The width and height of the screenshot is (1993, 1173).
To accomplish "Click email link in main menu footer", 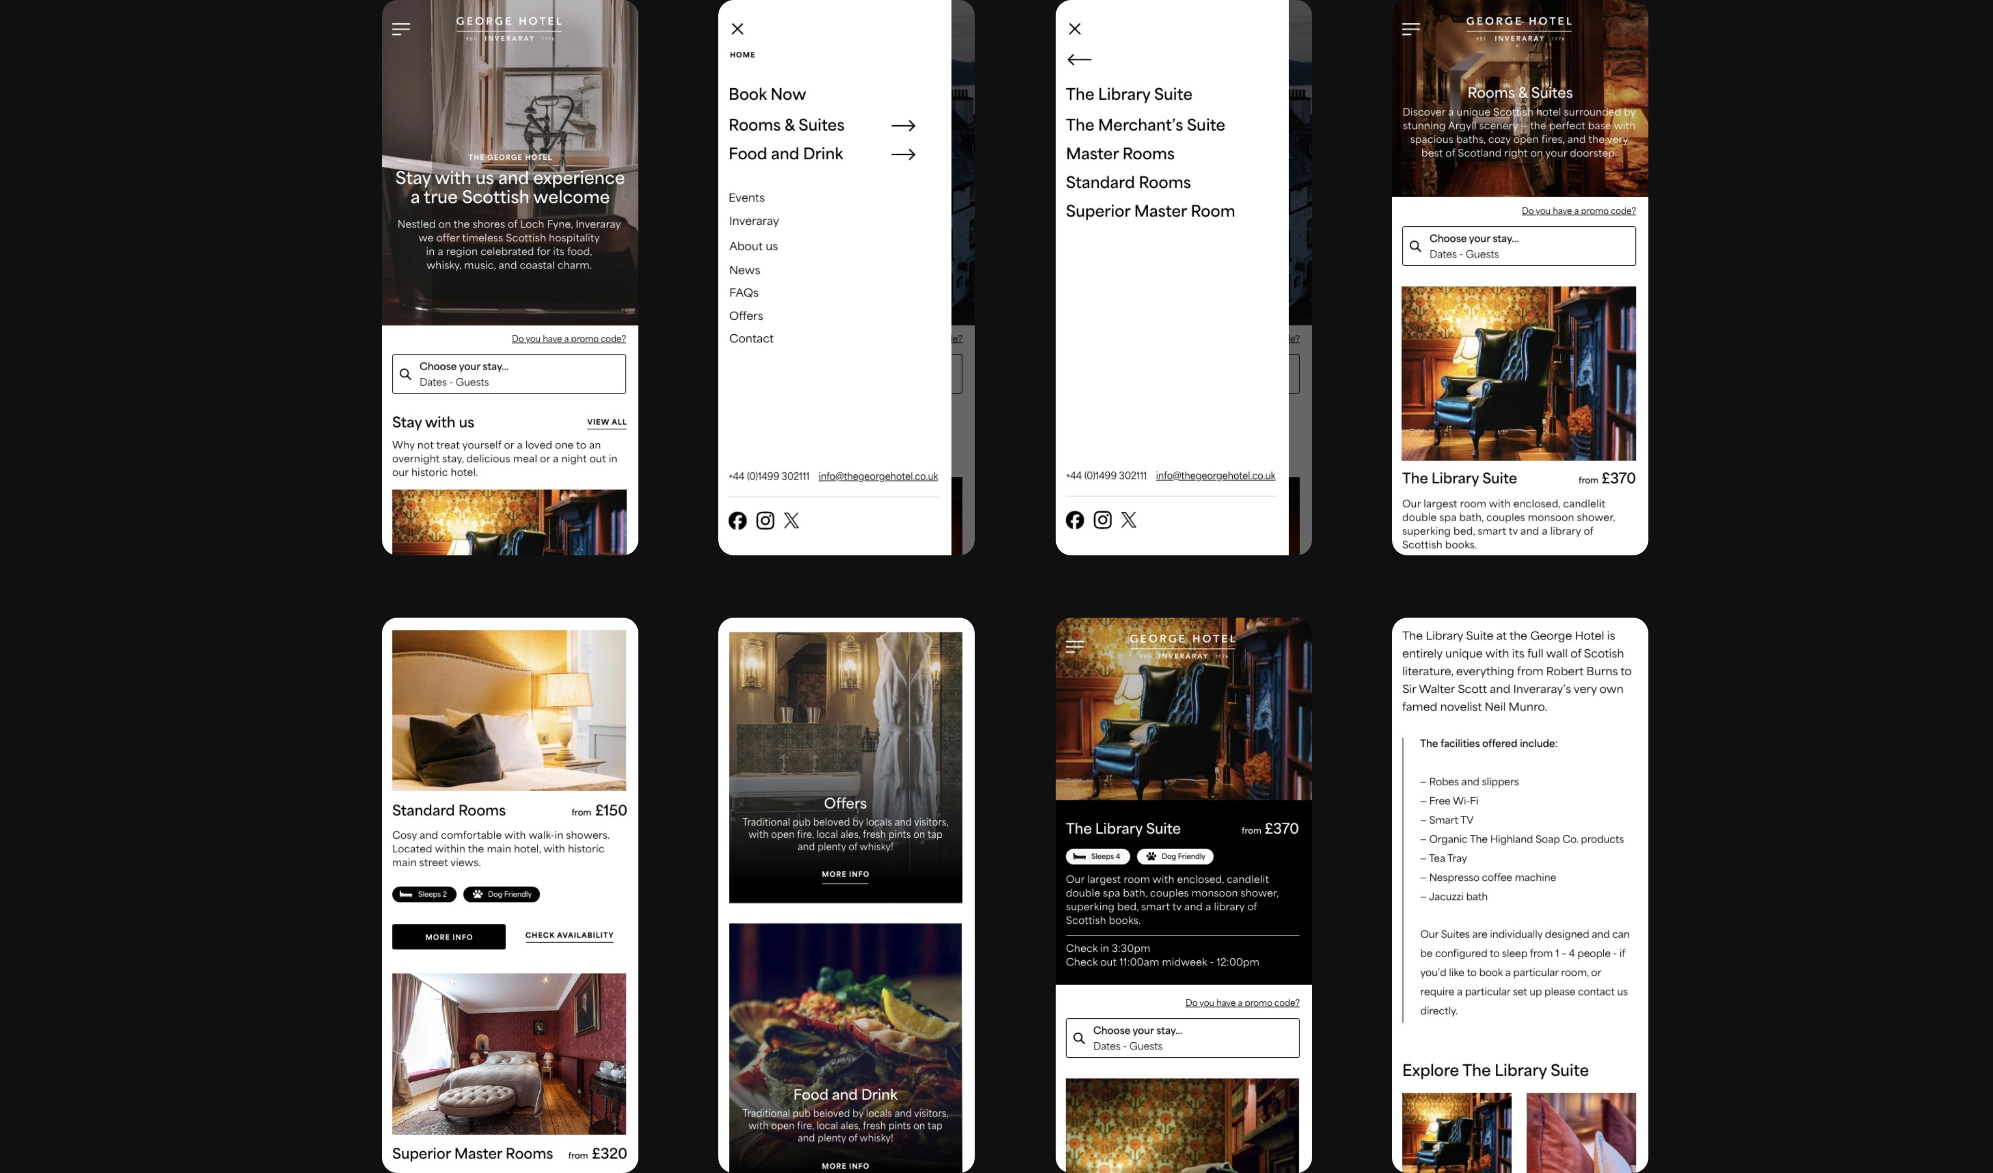I will tap(878, 476).
